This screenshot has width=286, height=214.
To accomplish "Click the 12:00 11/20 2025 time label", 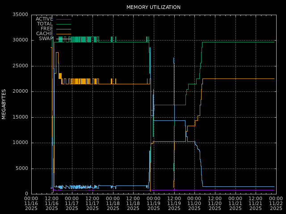I will tap(214, 203).
